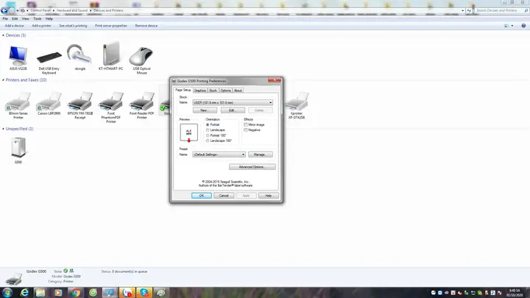Click the New... stock button
Screen dimensions: 530x298
[x=205, y=110]
